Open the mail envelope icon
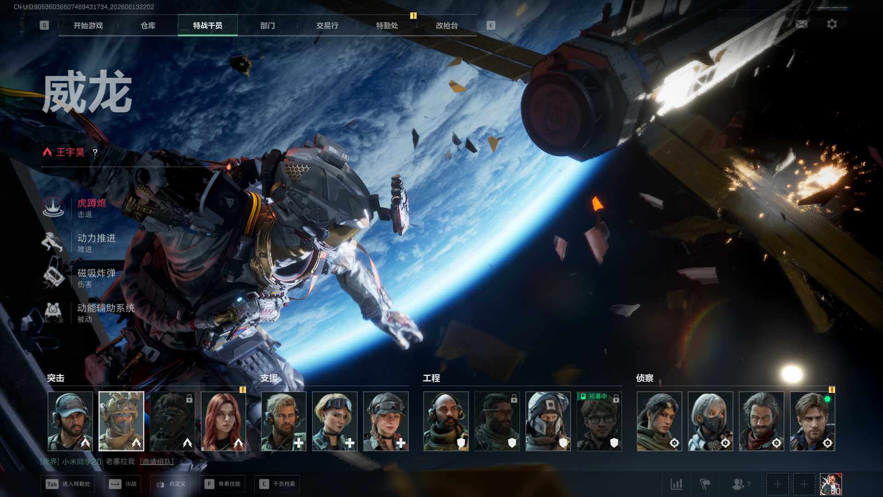The image size is (883, 497). coord(801,24)
